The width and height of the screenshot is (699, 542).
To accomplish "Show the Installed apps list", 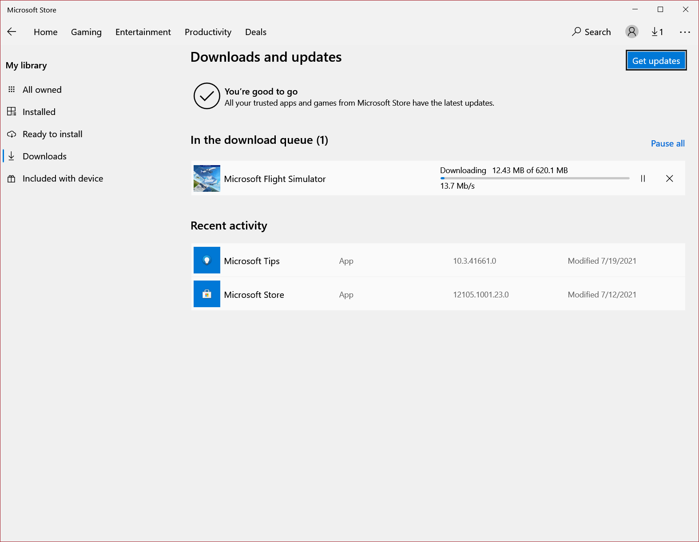I will 39,112.
